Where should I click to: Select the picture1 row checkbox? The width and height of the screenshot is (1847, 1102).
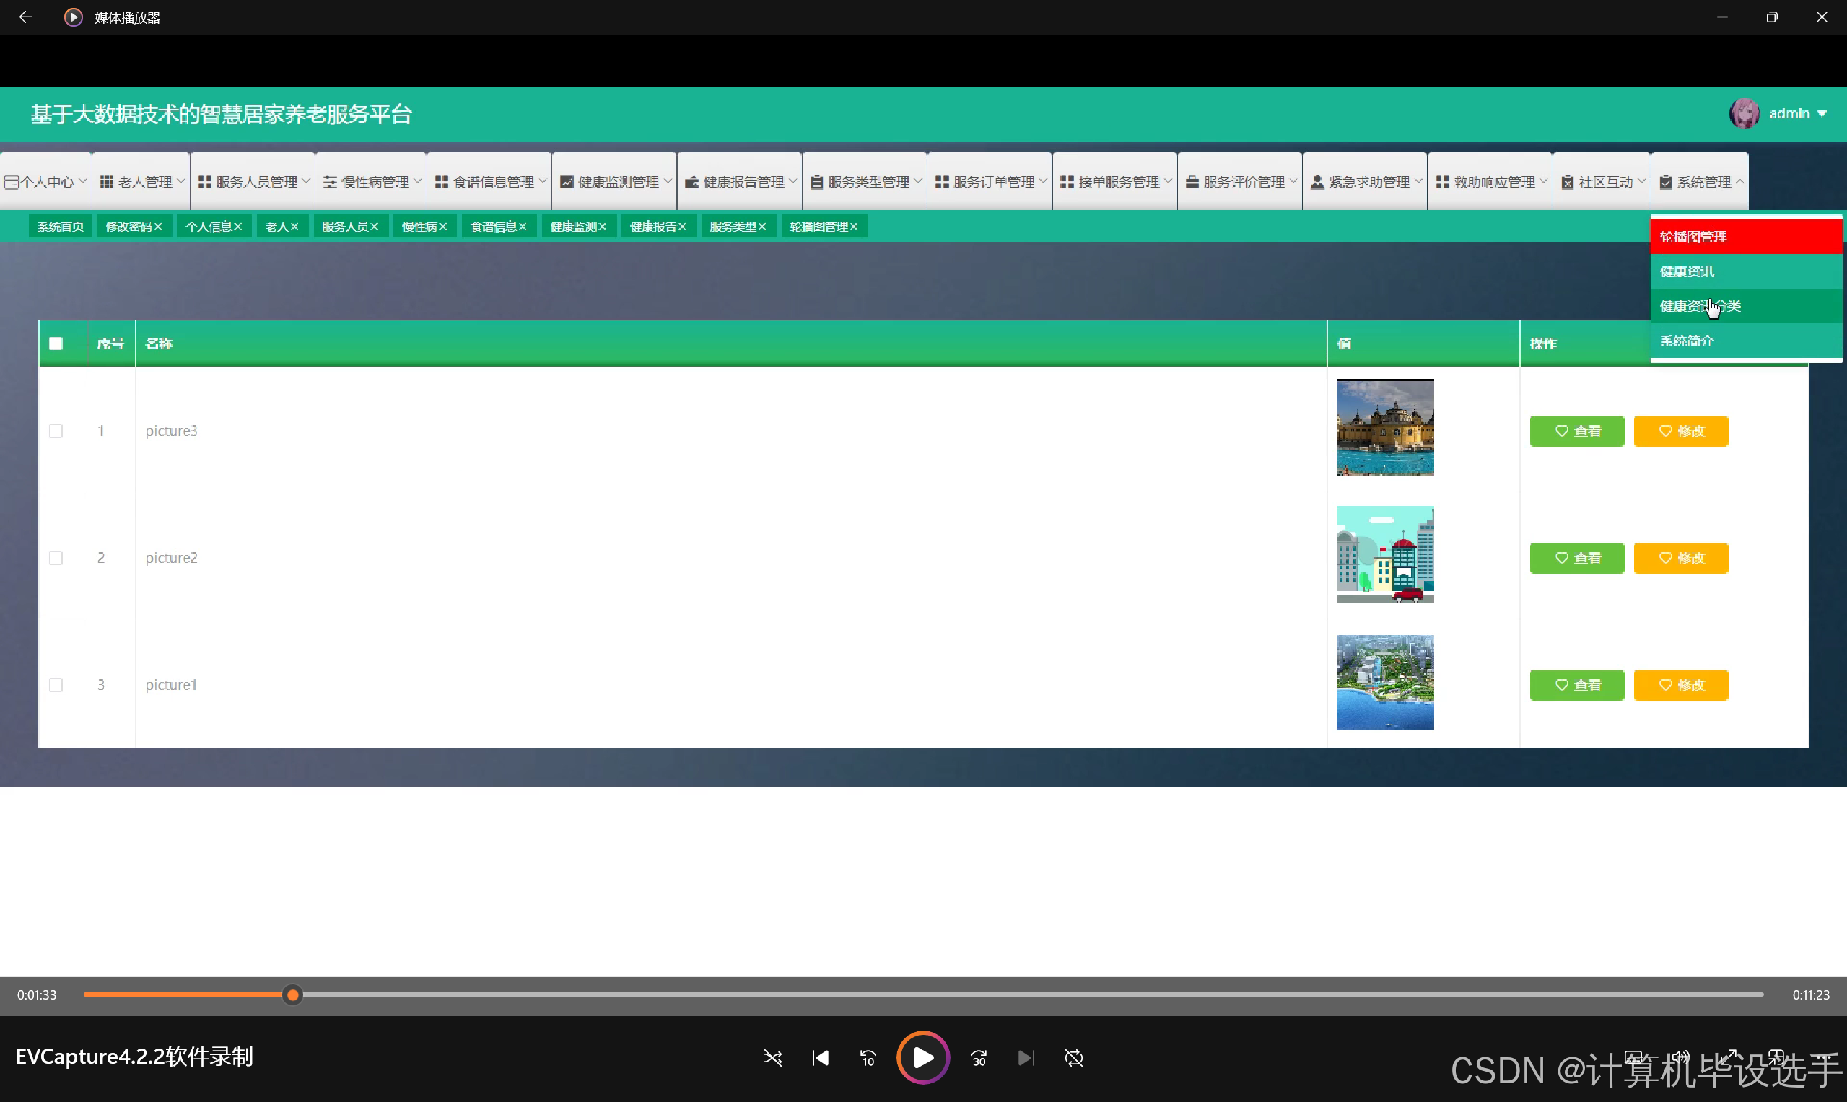pyautogui.click(x=56, y=685)
